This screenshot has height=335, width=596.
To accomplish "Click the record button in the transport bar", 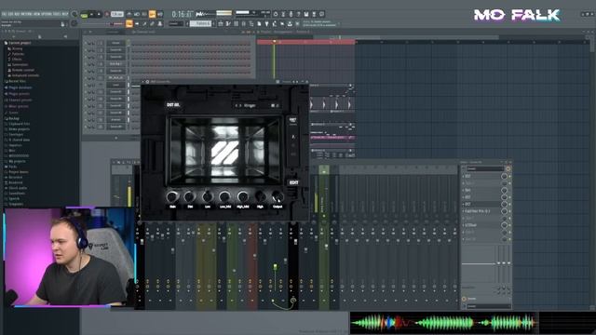I will point(107,15).
